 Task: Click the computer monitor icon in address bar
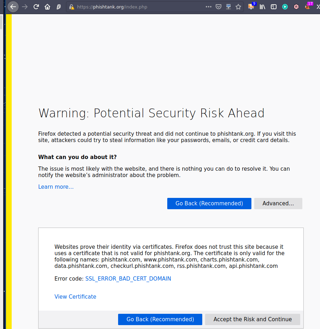[x=228, y=7]
